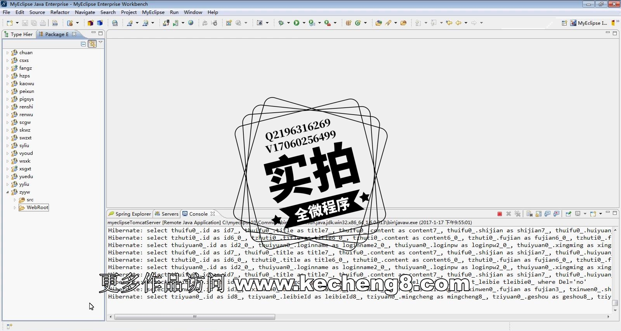Collapse the zyyw project
621x331 pixels.
[x=7, y=192]
